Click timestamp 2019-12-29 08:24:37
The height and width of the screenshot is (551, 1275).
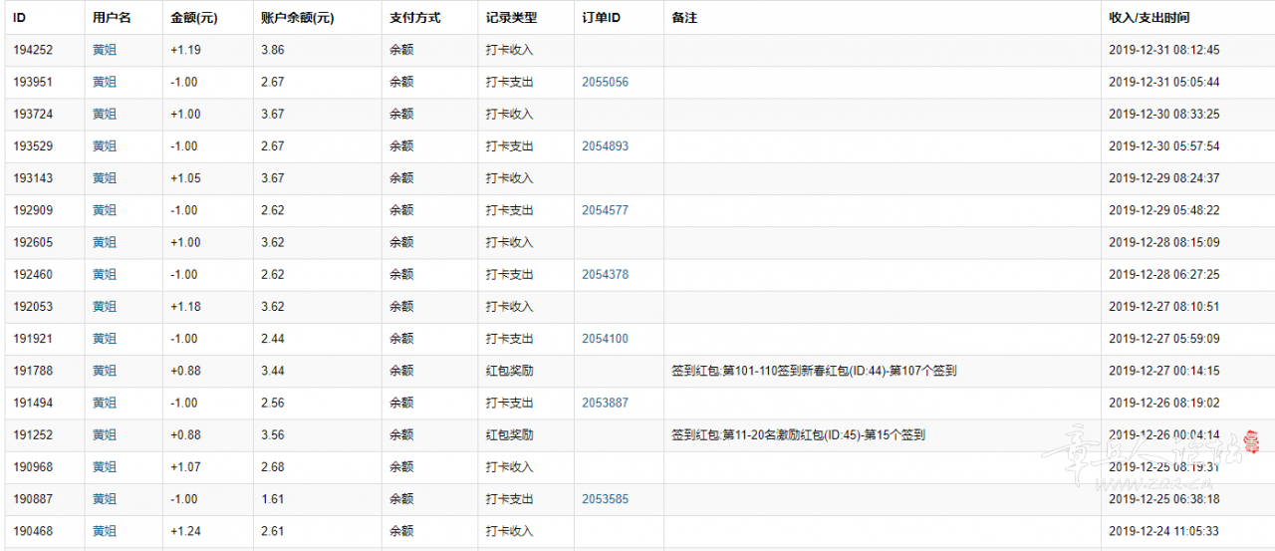click(1163, 178)
